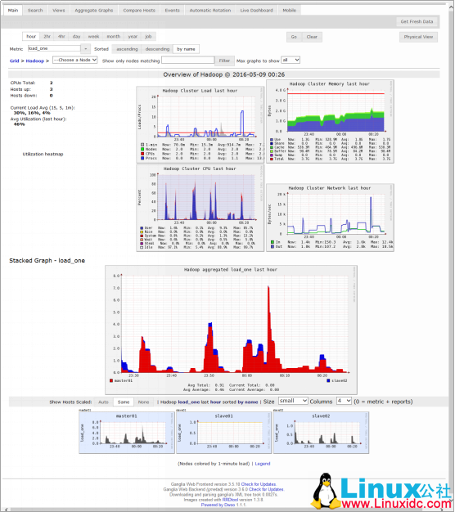Click the Utilization heatmap label
The height and width of the screenshot is (512, 455).
43,154
